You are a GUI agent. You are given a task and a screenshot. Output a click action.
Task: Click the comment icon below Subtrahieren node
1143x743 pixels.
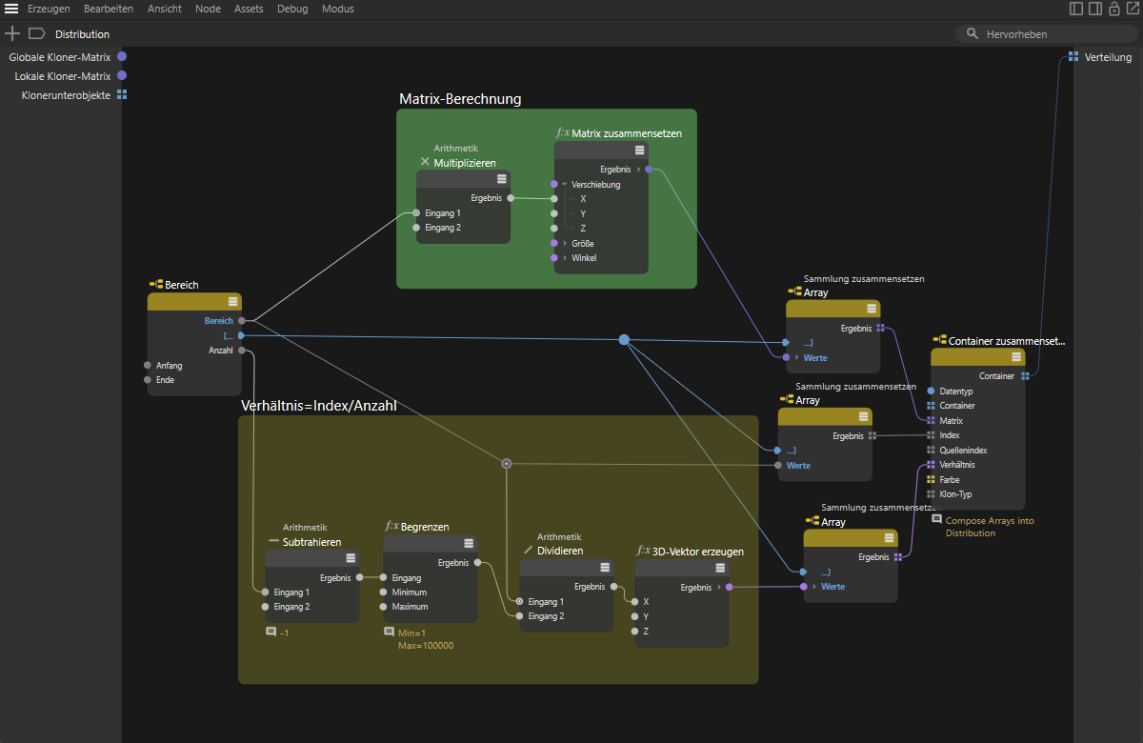coord(271,632)
